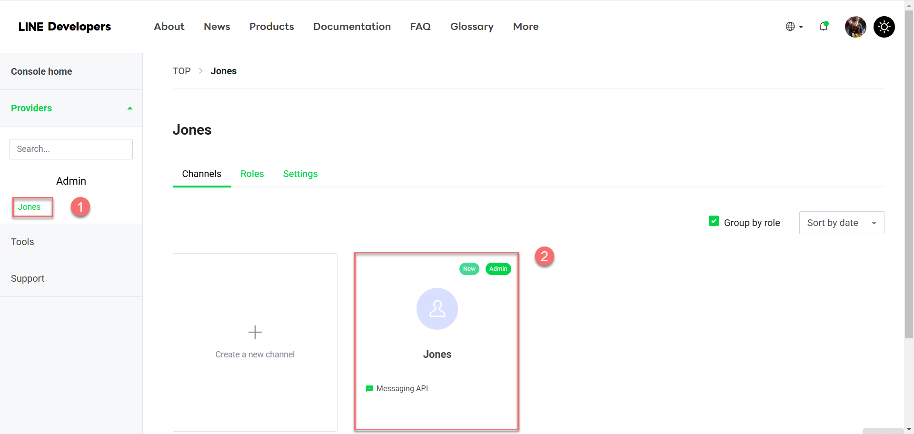Open the Sort by date dropdown

click(841, 223)
